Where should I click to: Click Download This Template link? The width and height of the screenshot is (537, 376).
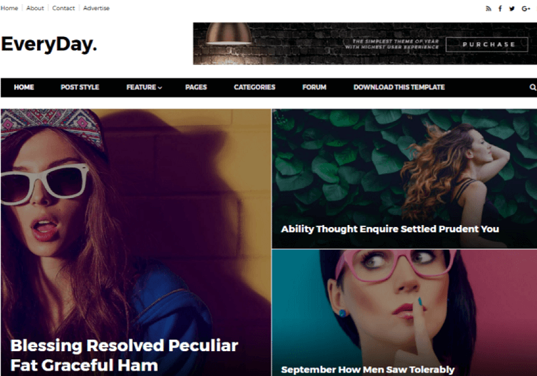click(x=399, y=87)
